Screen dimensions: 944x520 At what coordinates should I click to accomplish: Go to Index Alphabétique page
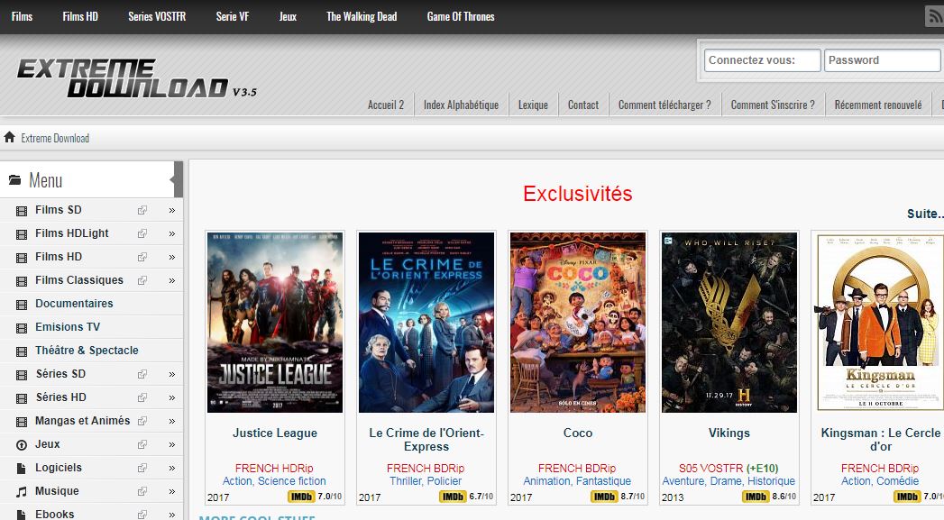pos(461,105)
